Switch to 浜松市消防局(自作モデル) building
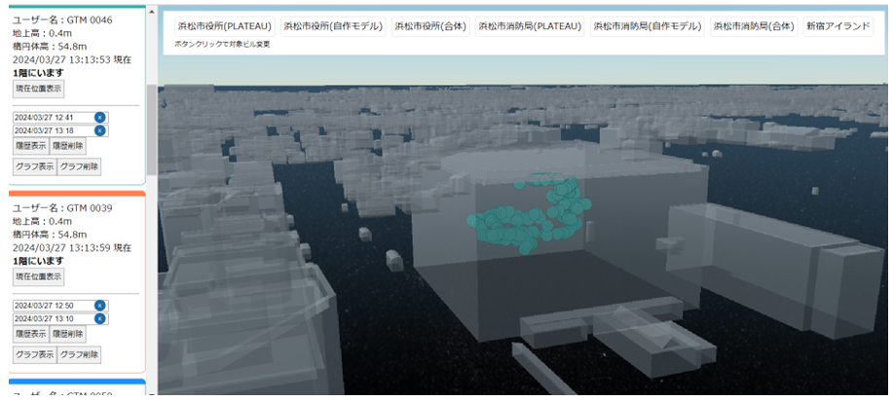The image size is (893, 401). [x=648, y=27]
